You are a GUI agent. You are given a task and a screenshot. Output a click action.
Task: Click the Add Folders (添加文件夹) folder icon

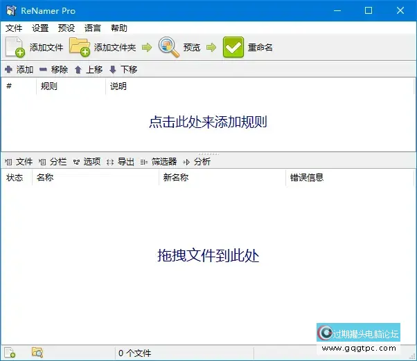[x=80, y=47]
